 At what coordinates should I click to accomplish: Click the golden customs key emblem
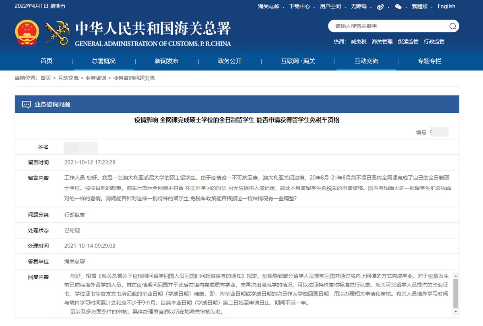point(56,32)
